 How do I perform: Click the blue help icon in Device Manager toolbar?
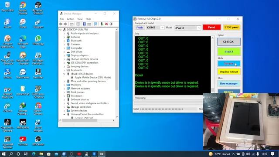click(x=84, y=24)
